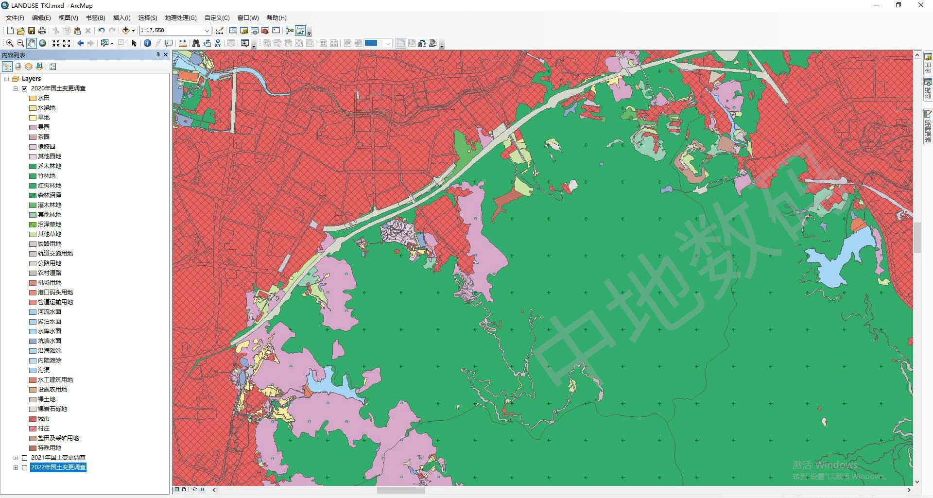The height and width of the screenshot is (498, 933).
Task: Click the 水田 legend entry label
Action: (44, 98)
